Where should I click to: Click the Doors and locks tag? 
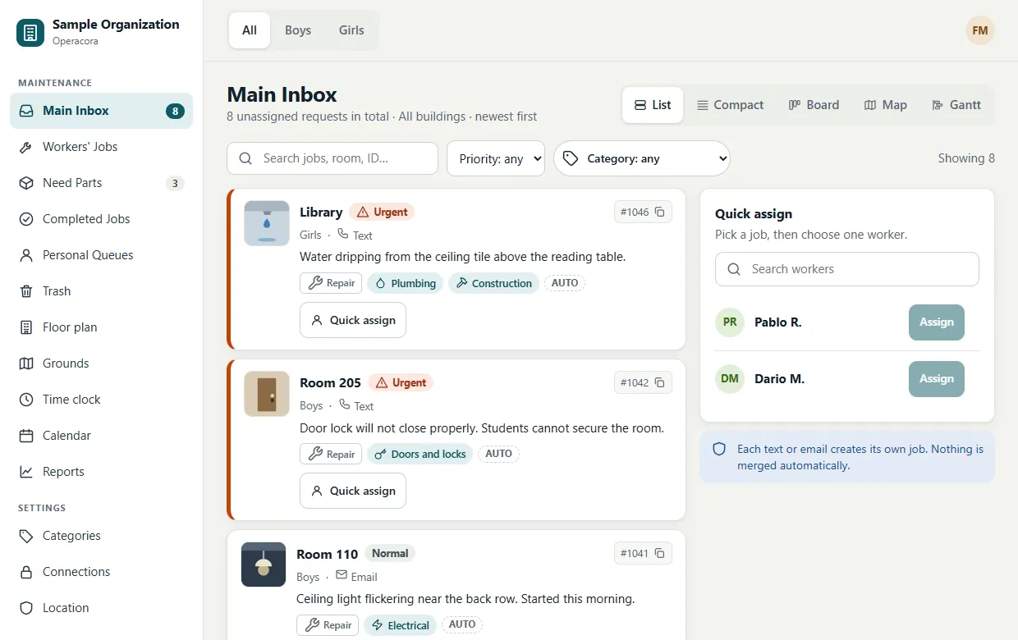420,454
